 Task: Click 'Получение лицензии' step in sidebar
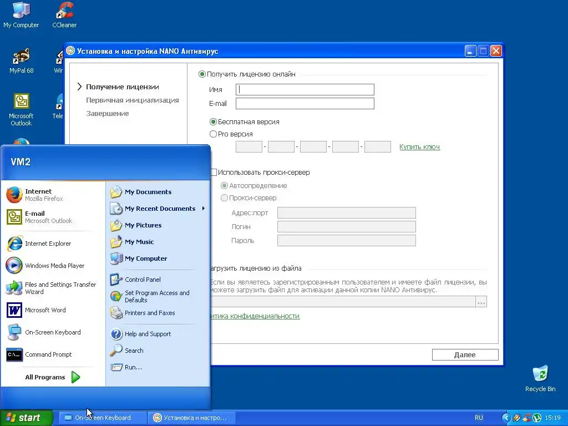[123, 87]
